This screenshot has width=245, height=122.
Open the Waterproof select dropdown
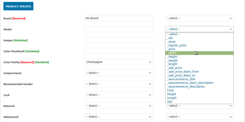click(119, 117)
